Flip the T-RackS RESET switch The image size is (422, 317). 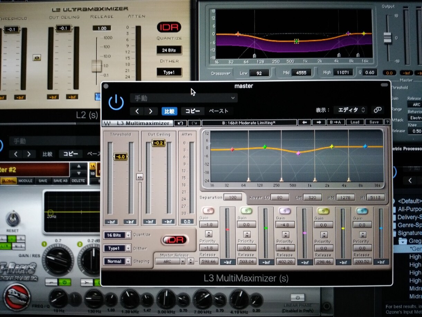12,219
